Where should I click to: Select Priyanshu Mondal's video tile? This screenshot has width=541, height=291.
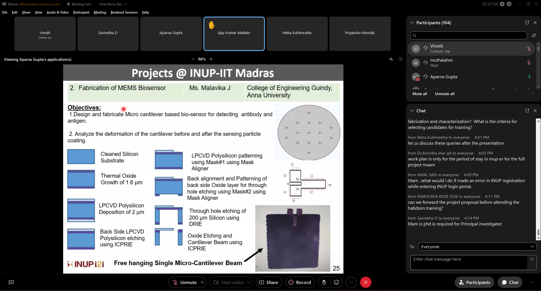(360, 34)
